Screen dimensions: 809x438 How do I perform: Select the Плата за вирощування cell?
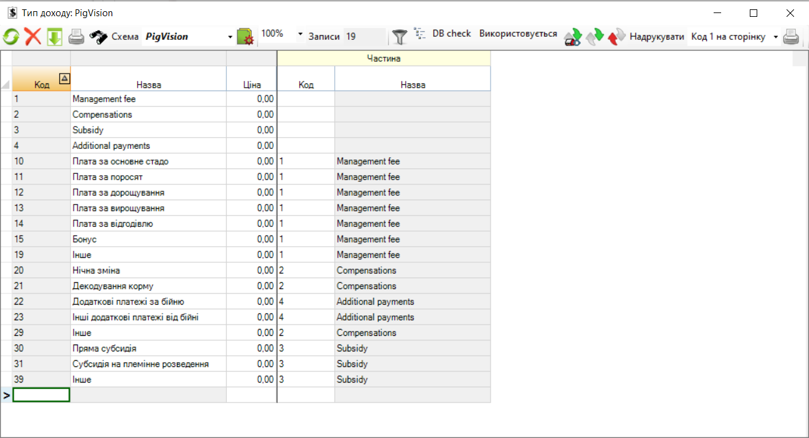click(148, 208)
